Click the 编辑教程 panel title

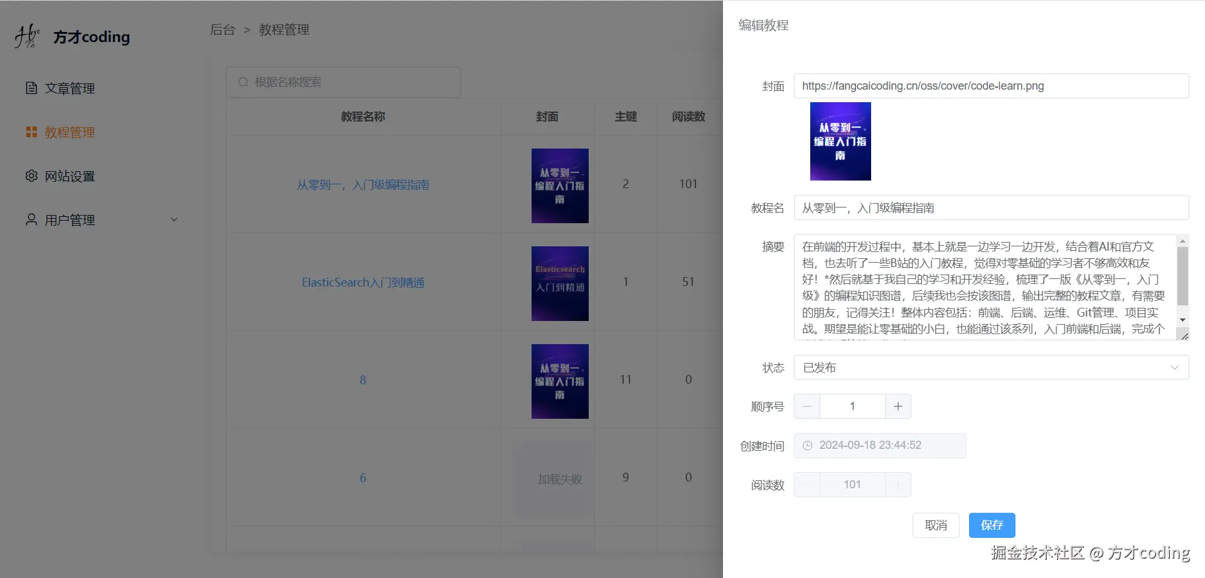tap(763, 25)
